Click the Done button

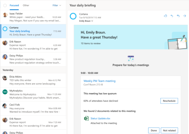tap(154, 131)
